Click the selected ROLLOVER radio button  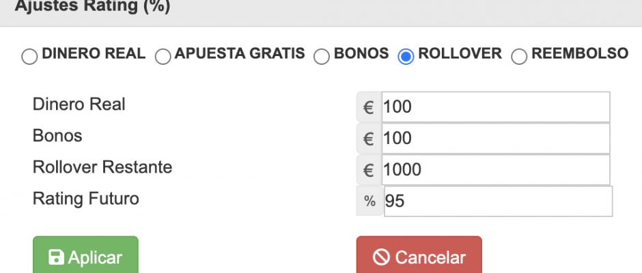click(x=406, y=57)
